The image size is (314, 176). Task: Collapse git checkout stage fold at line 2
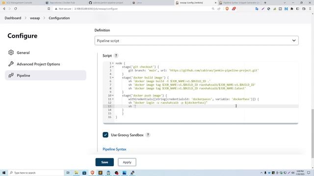pos(113,67)
